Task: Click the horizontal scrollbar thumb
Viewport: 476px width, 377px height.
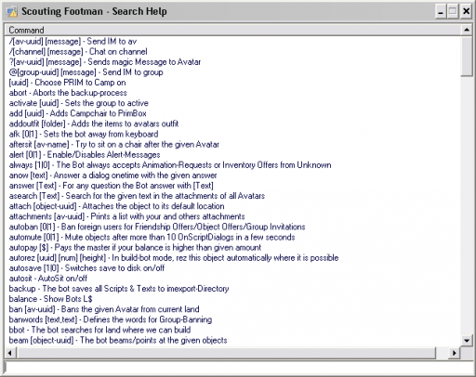Action: pyautogui.click(x=226, y=353)
